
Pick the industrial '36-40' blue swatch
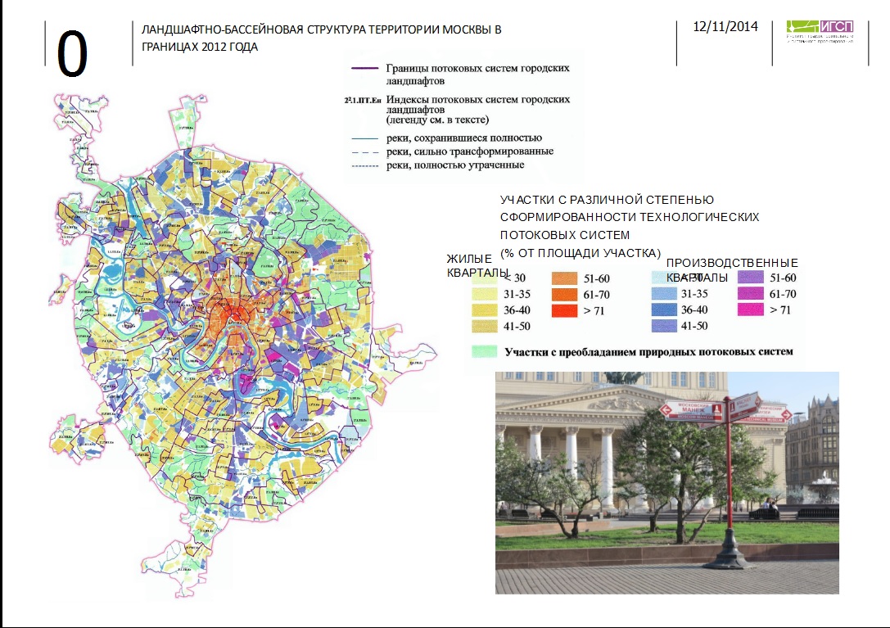[x=664, y=309]
